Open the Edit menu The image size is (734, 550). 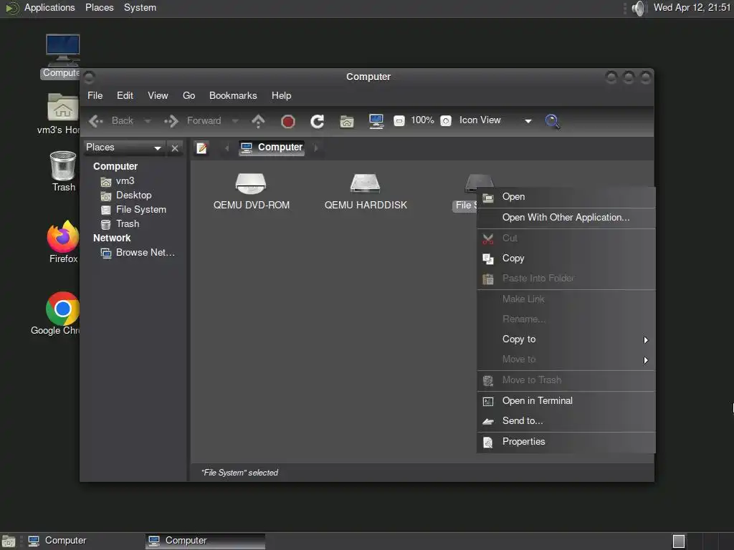pos(125,95)
